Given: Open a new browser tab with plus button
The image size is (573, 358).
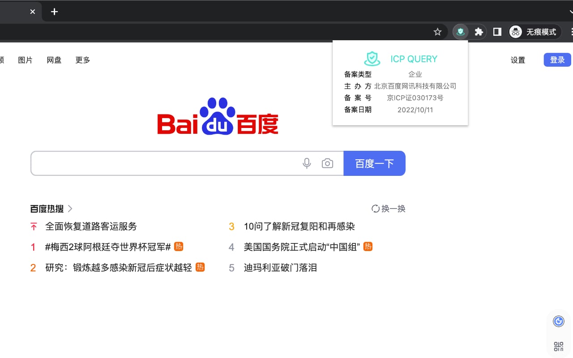Looking at the screenshot, I should (54, 11).
